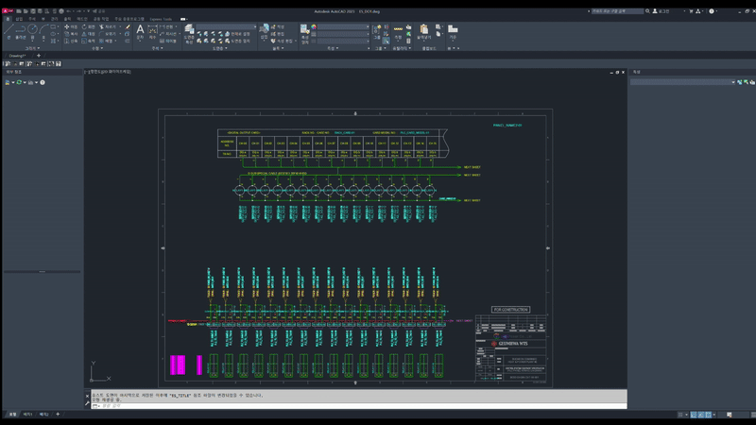Choose the Stretch modify tool

point(71,41)
